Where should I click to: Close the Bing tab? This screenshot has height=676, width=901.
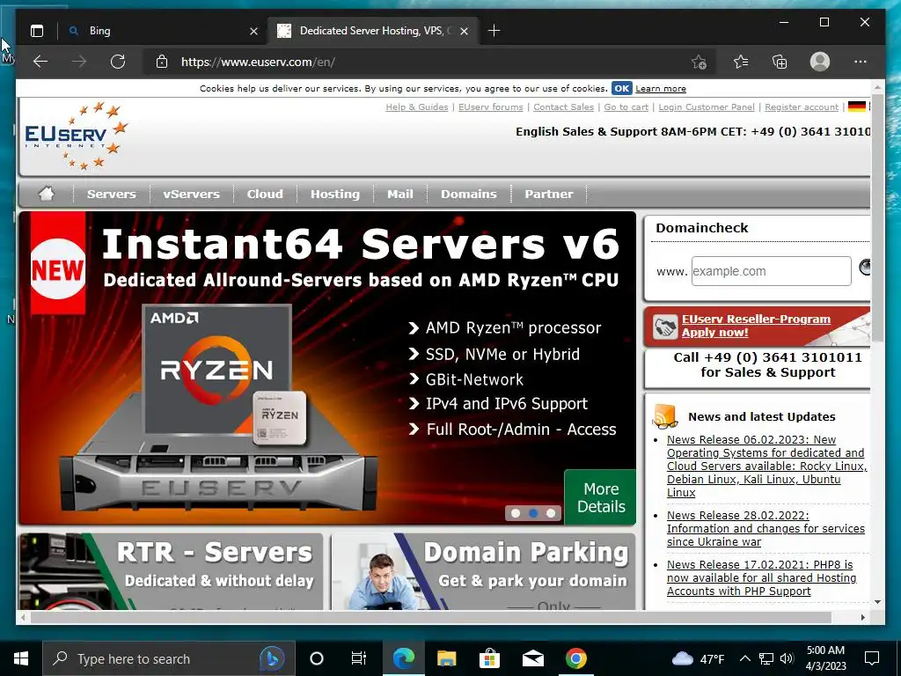point(254,31)
